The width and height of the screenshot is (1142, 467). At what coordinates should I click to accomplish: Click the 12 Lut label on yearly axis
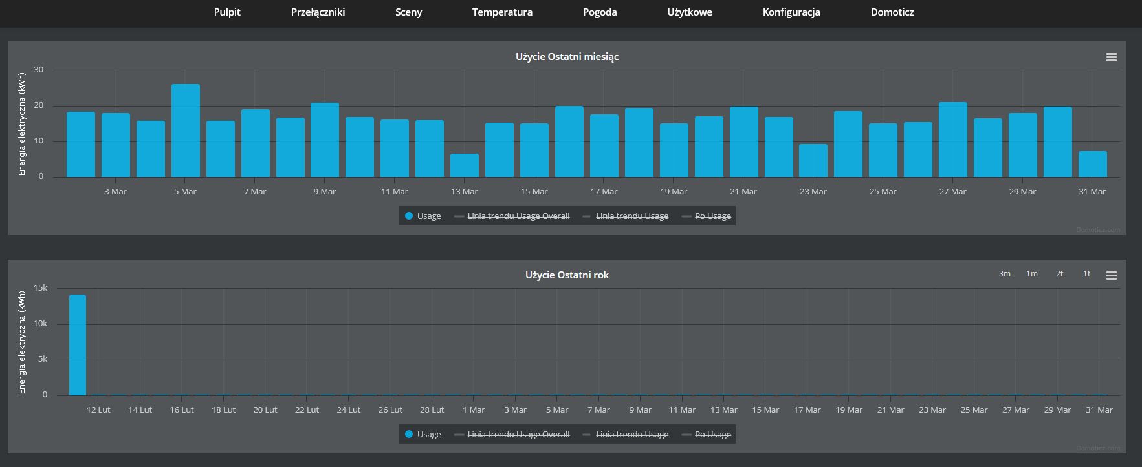pos(98,410)
